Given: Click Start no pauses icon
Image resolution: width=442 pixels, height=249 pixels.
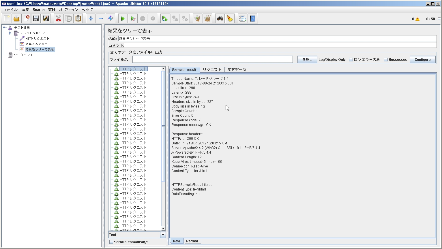Looking at the screenshot, I should [133, 19].
